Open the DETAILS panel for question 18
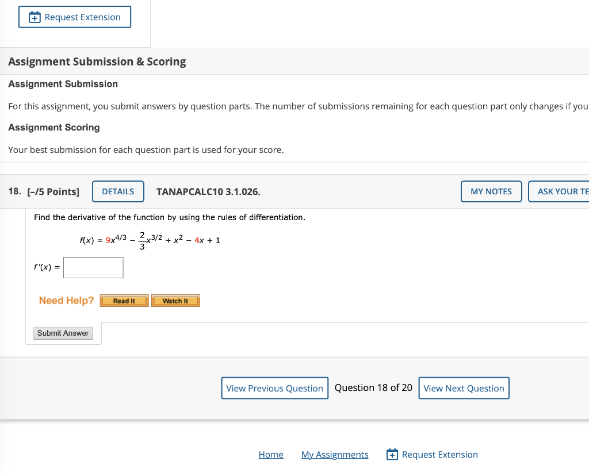The width and height of the screenshot is (589, 476). [x=118, y=191]
